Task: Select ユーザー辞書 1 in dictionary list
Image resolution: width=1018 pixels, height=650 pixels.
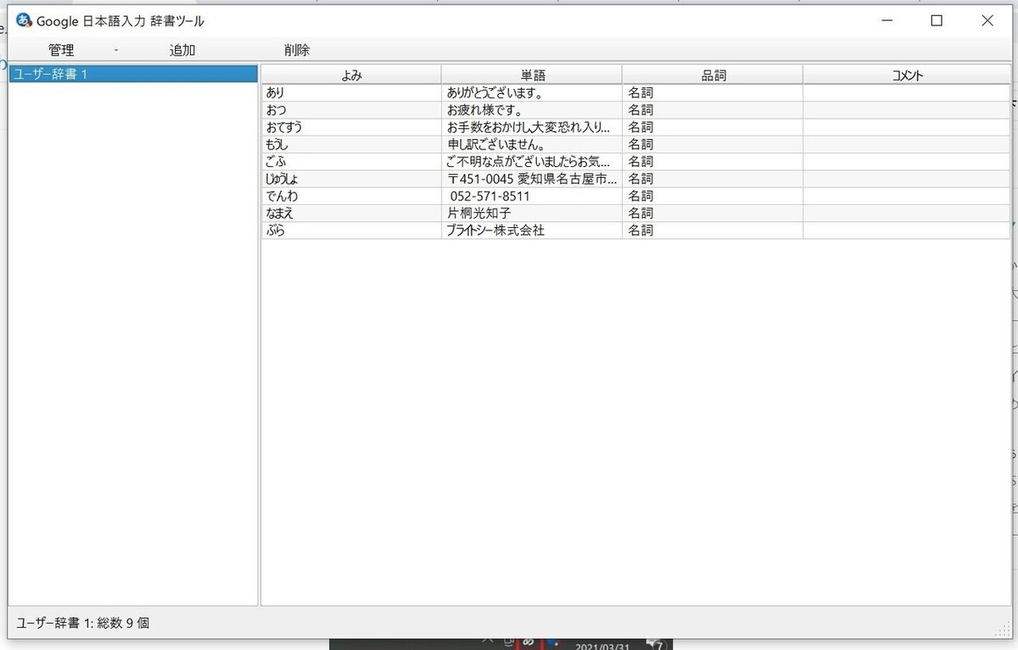Action: 132,74
